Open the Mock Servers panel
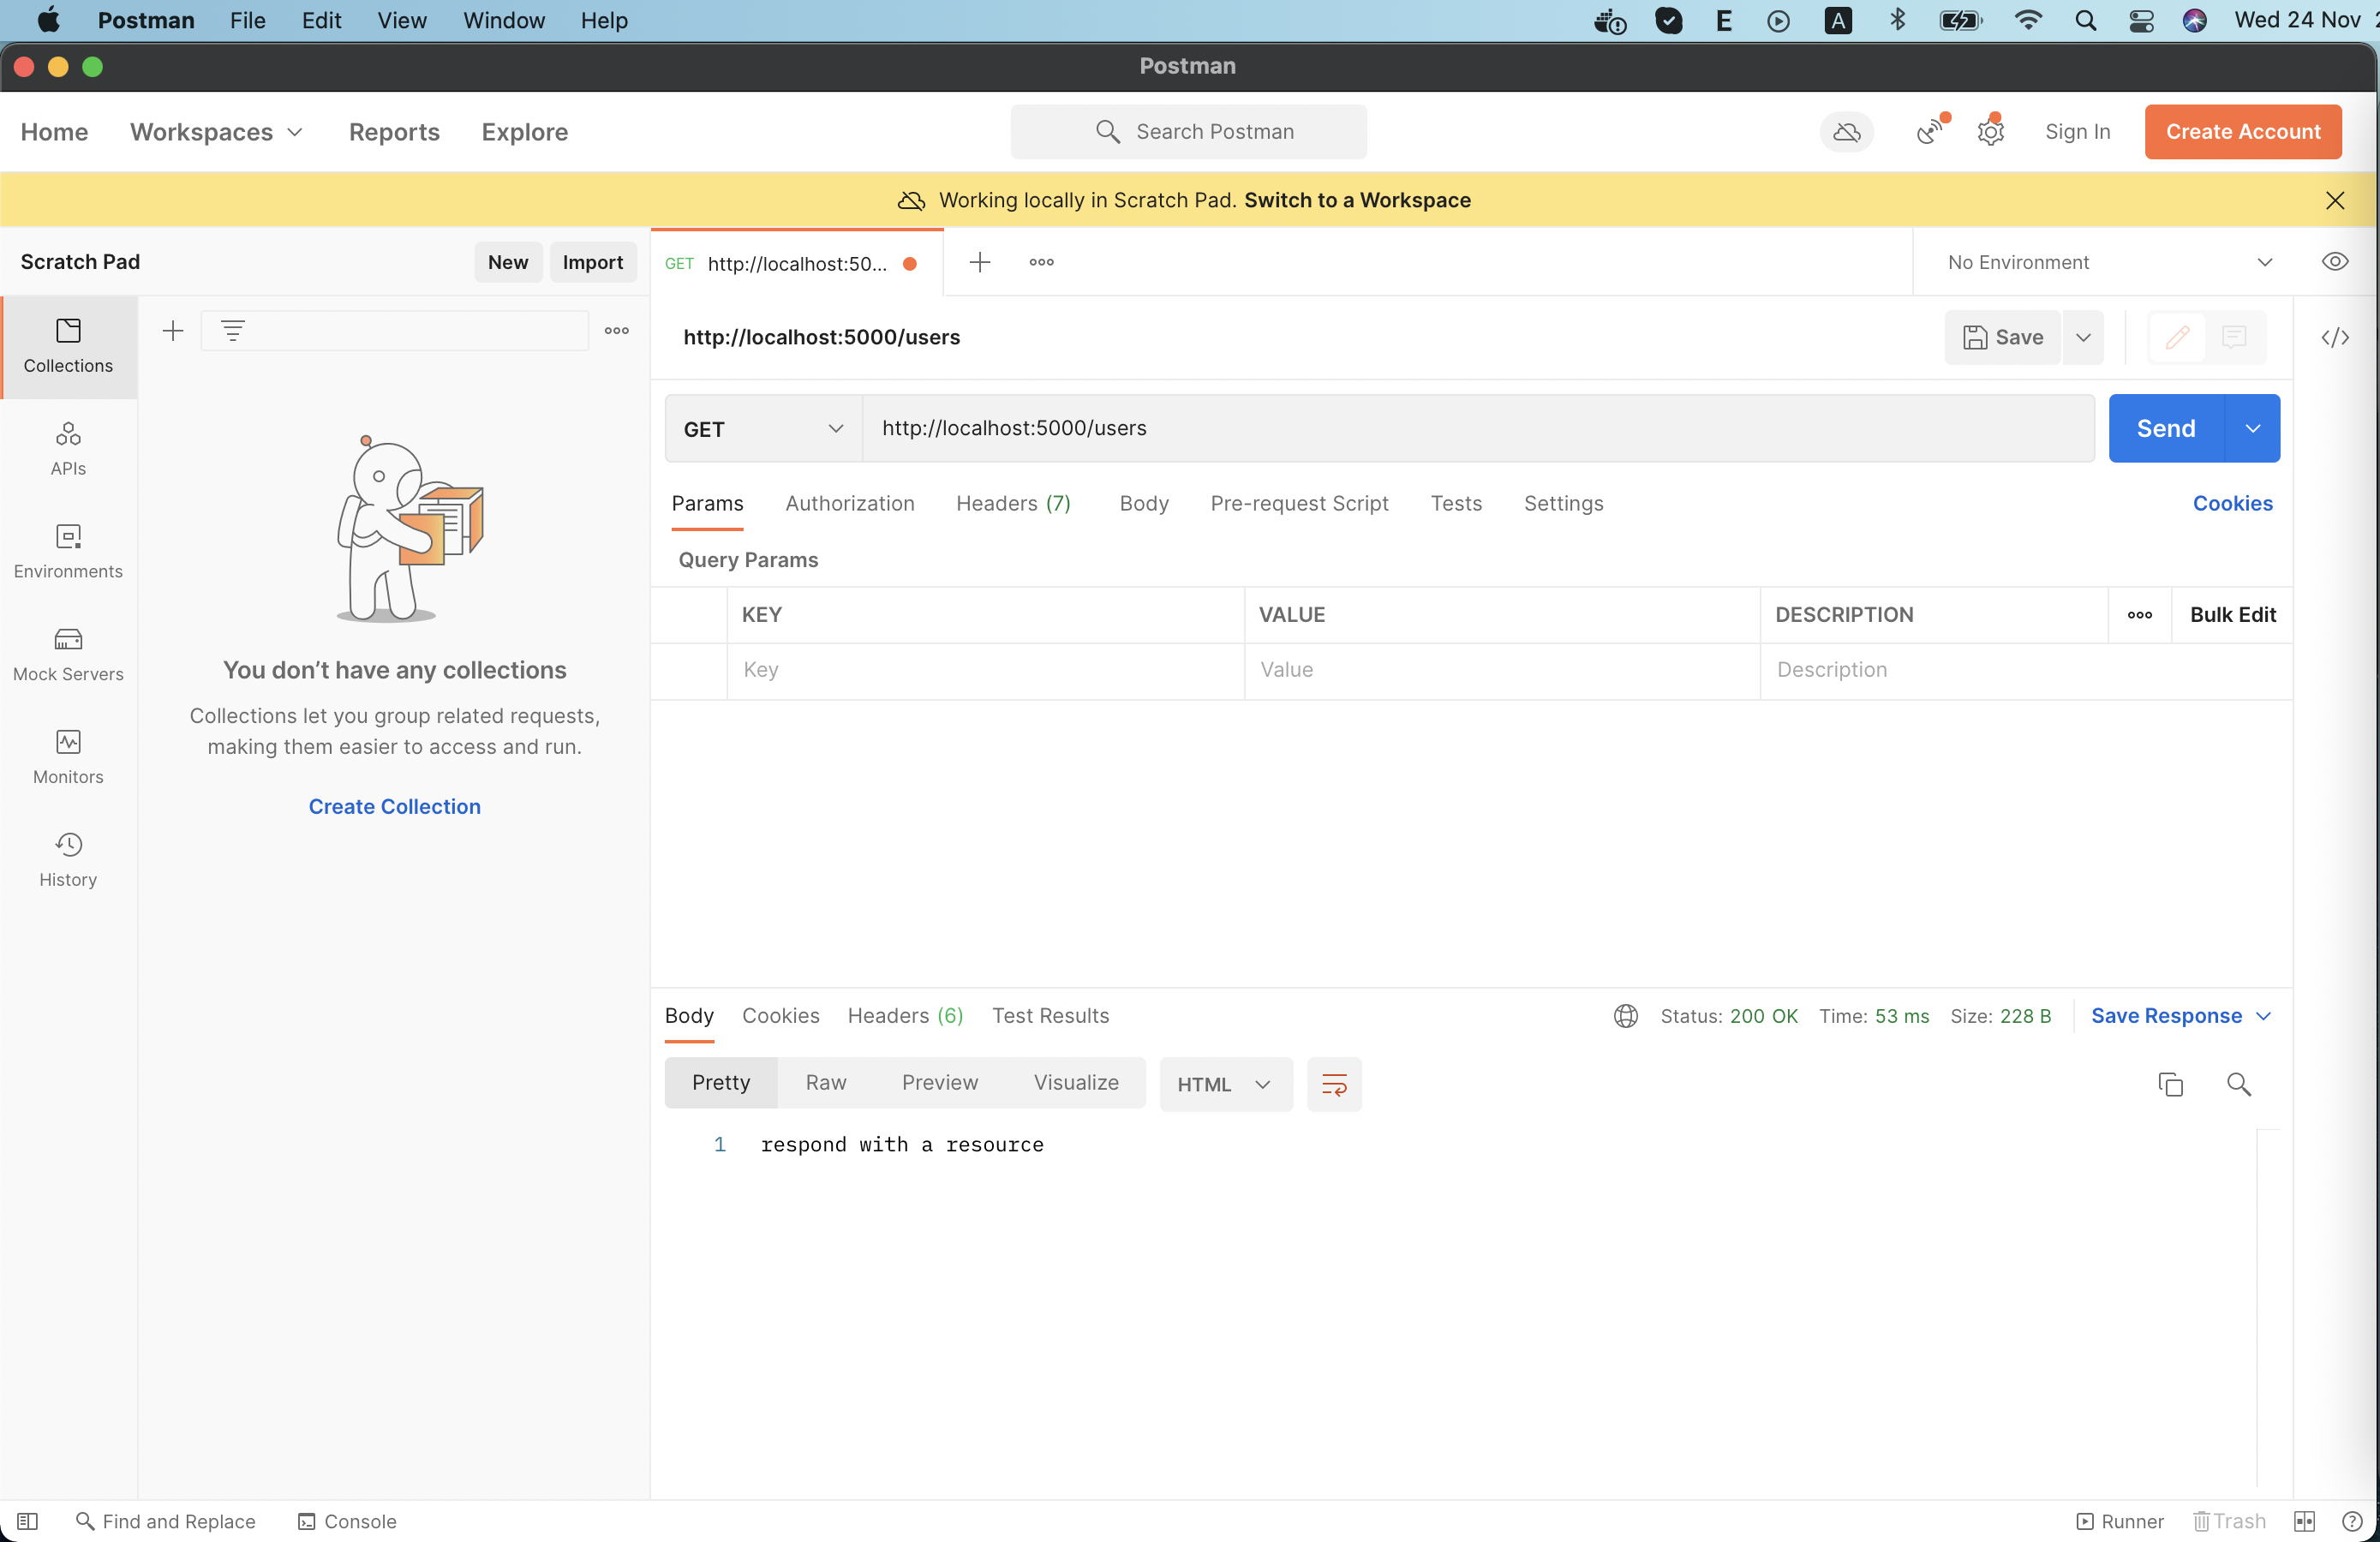The height and width of the screenshot is (1542, 2380). coord(67,653)
